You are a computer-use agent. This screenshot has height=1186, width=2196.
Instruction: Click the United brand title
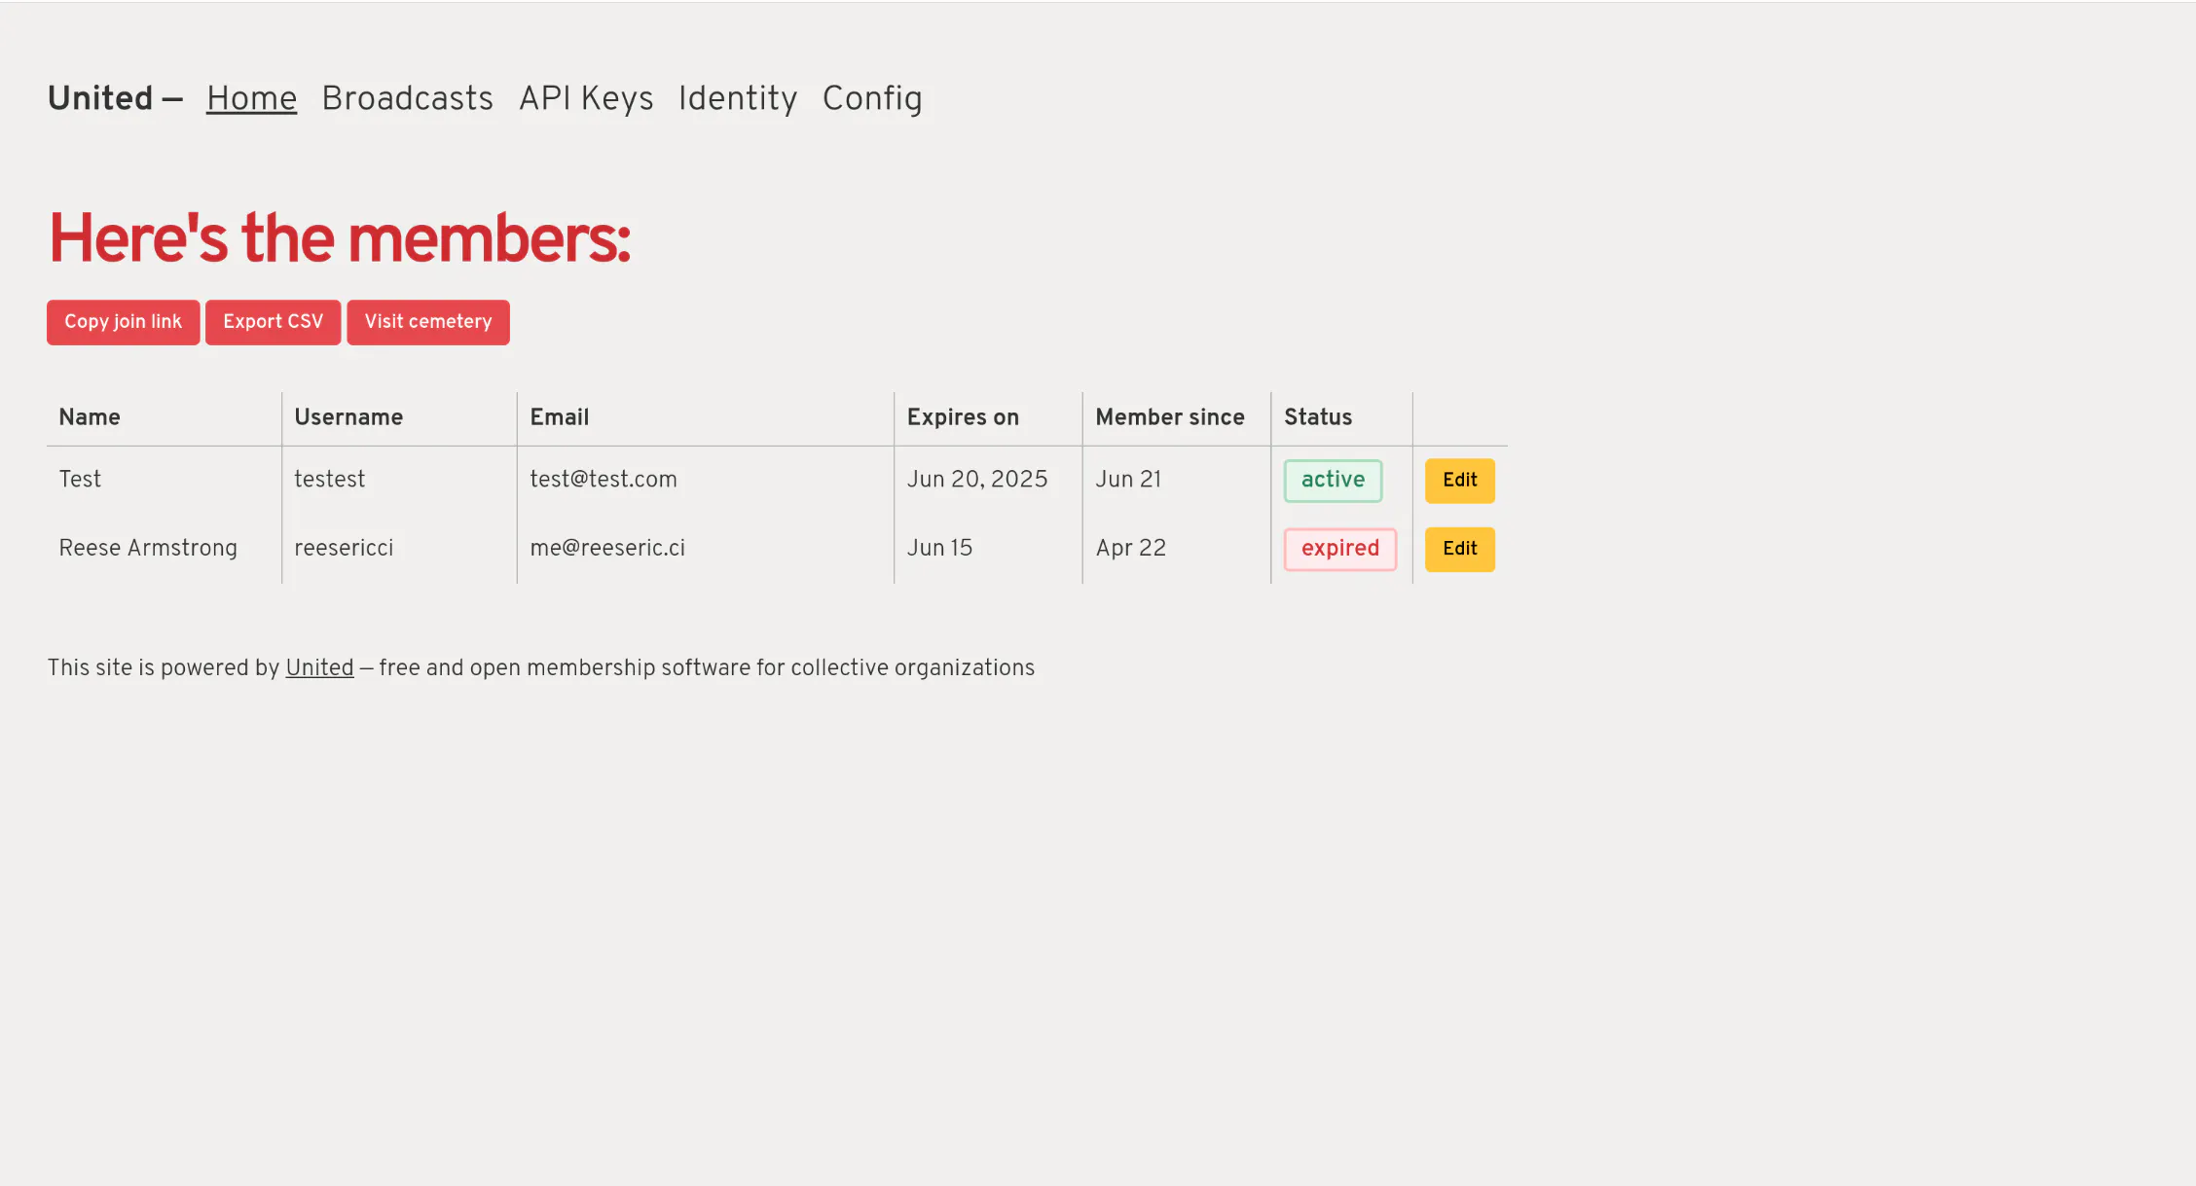click(x=100, y=98)
